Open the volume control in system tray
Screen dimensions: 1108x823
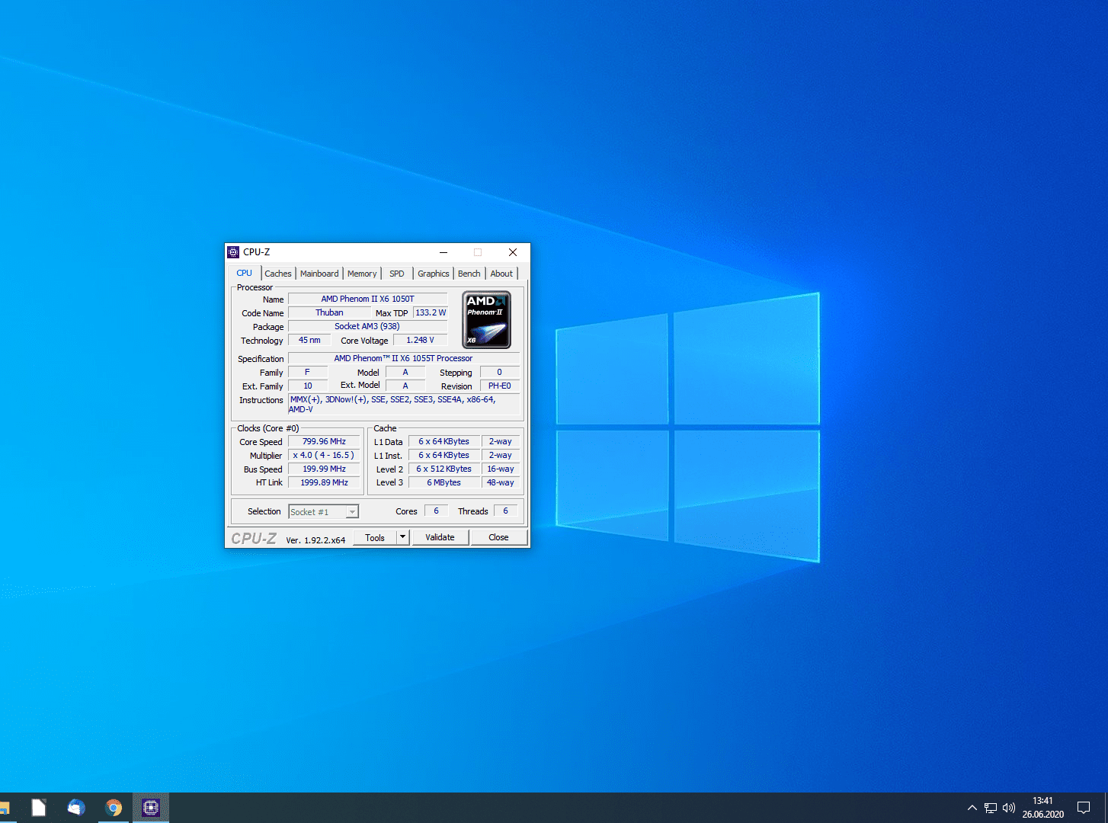tap(1009, 808)
